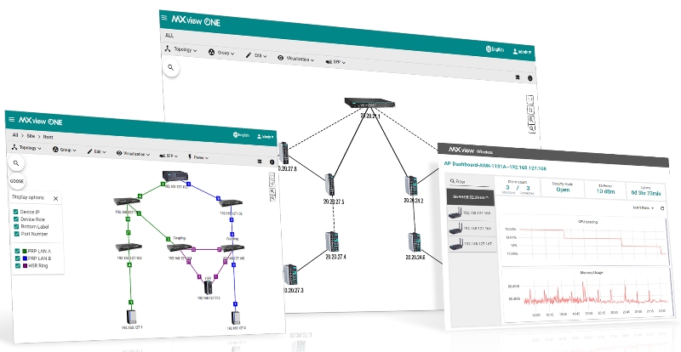Open admin user menu in front-left window
Screen dimensions: 681x352
coord(266,136)
